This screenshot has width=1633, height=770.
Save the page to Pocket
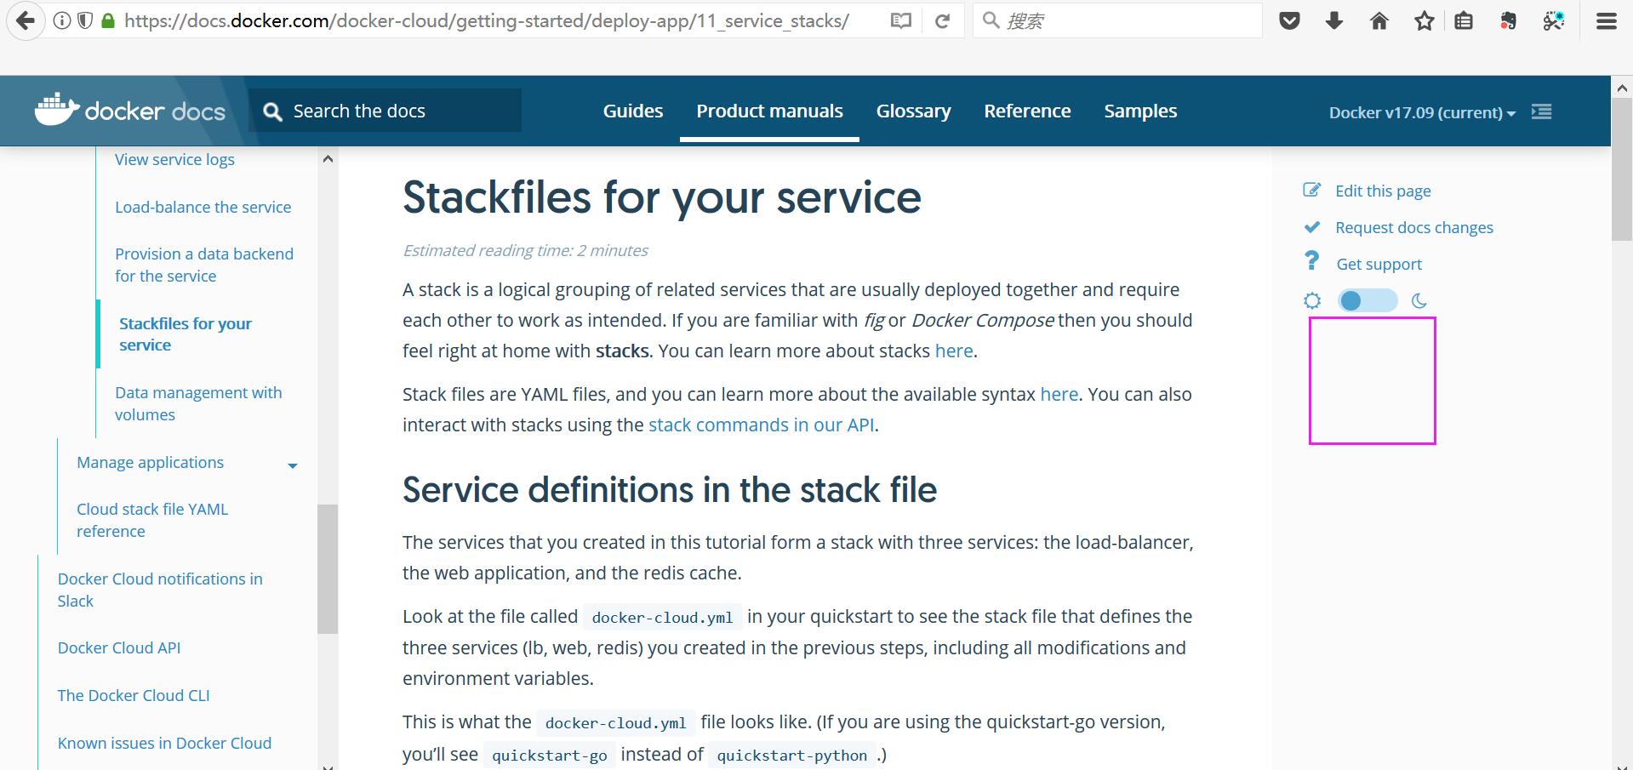coord(1288,20)
